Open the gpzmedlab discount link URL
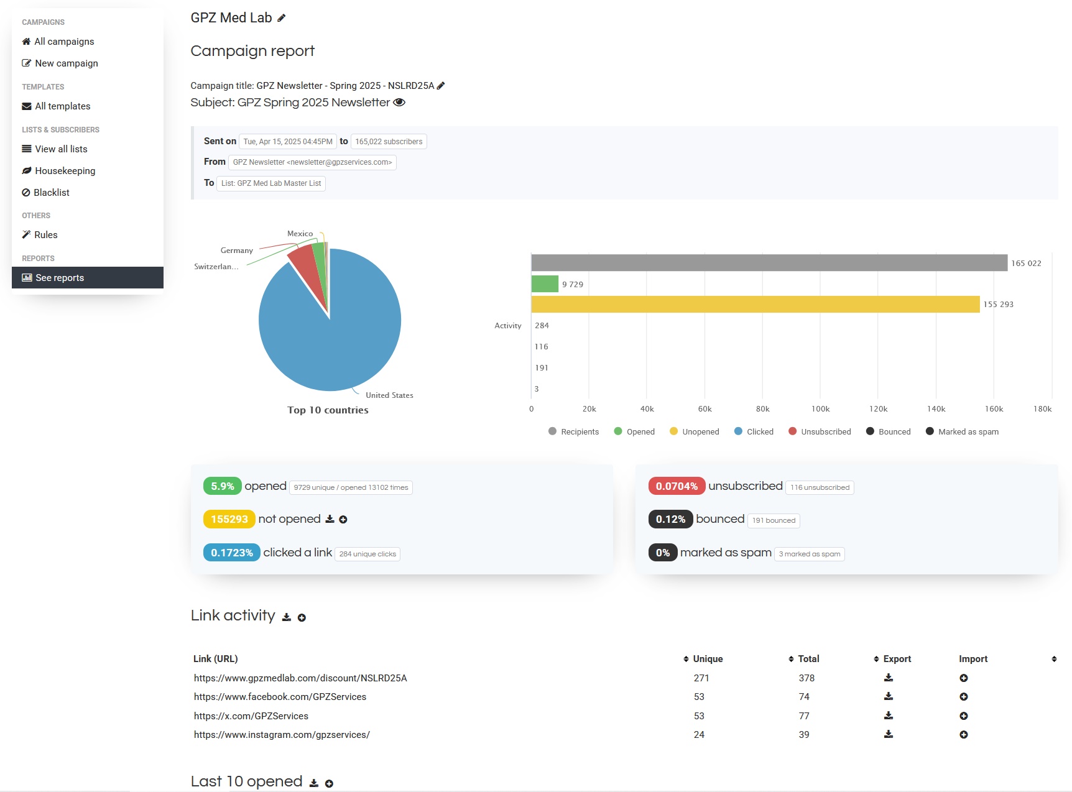Image resolution: width=1072 pixels, height=792 pixels. [300, 678]
